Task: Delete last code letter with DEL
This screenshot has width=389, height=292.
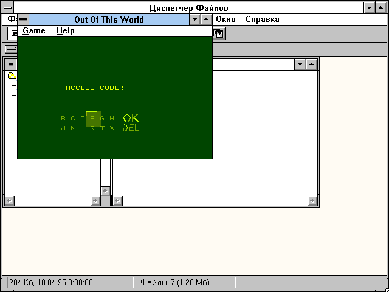Action: [131, 128]
